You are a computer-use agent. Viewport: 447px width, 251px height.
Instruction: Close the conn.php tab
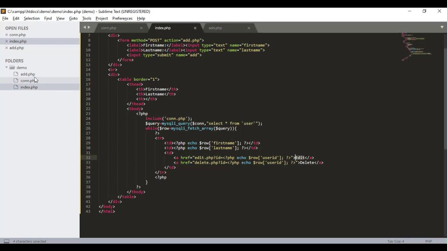click(141, 28)
